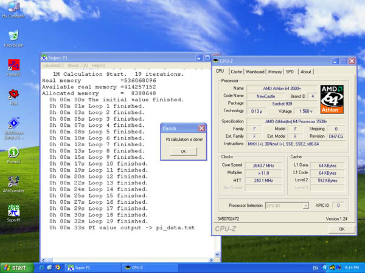
Task: Click EN language indicator in tray
Action: point(315,268)
